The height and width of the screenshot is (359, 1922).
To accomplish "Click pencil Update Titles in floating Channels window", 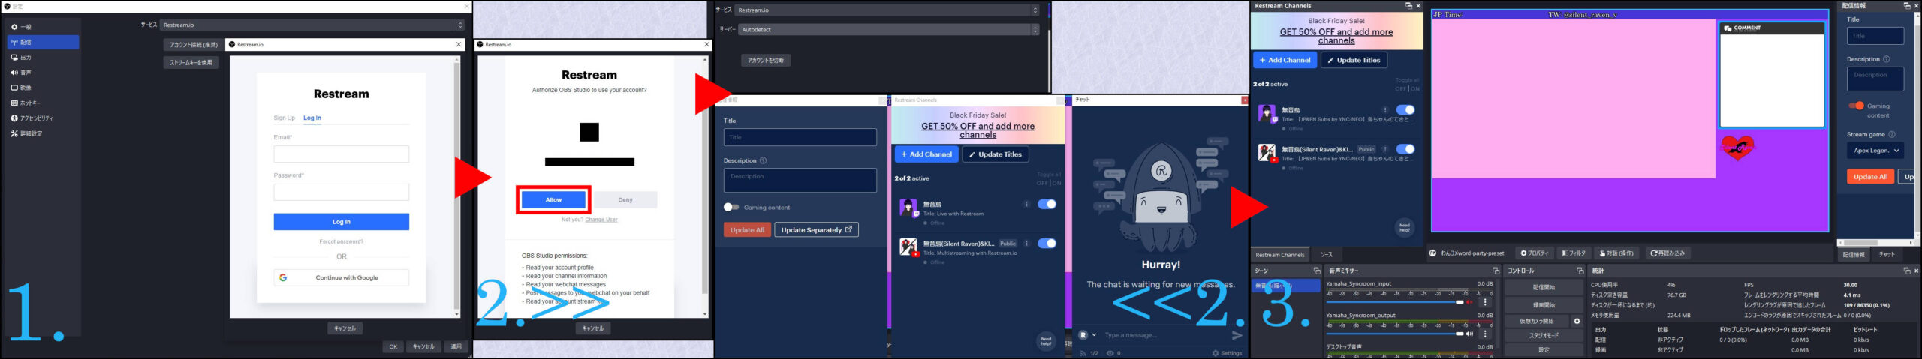I will [995, 154].
